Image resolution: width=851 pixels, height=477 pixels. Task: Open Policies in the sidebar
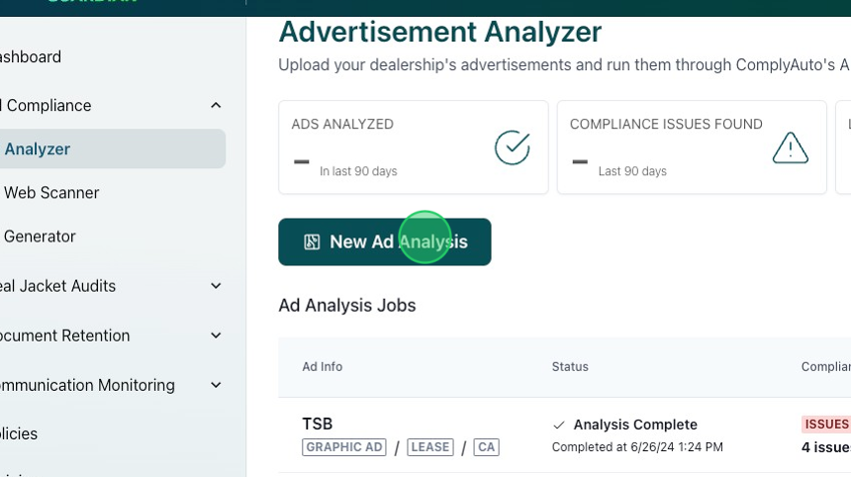coord(20,433)
